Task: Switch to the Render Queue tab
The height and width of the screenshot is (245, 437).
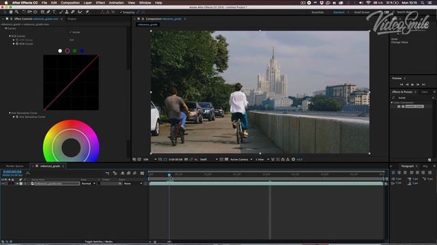Action: pos(15,166)
